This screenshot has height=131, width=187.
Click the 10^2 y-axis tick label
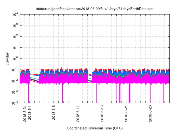point(15,37)
